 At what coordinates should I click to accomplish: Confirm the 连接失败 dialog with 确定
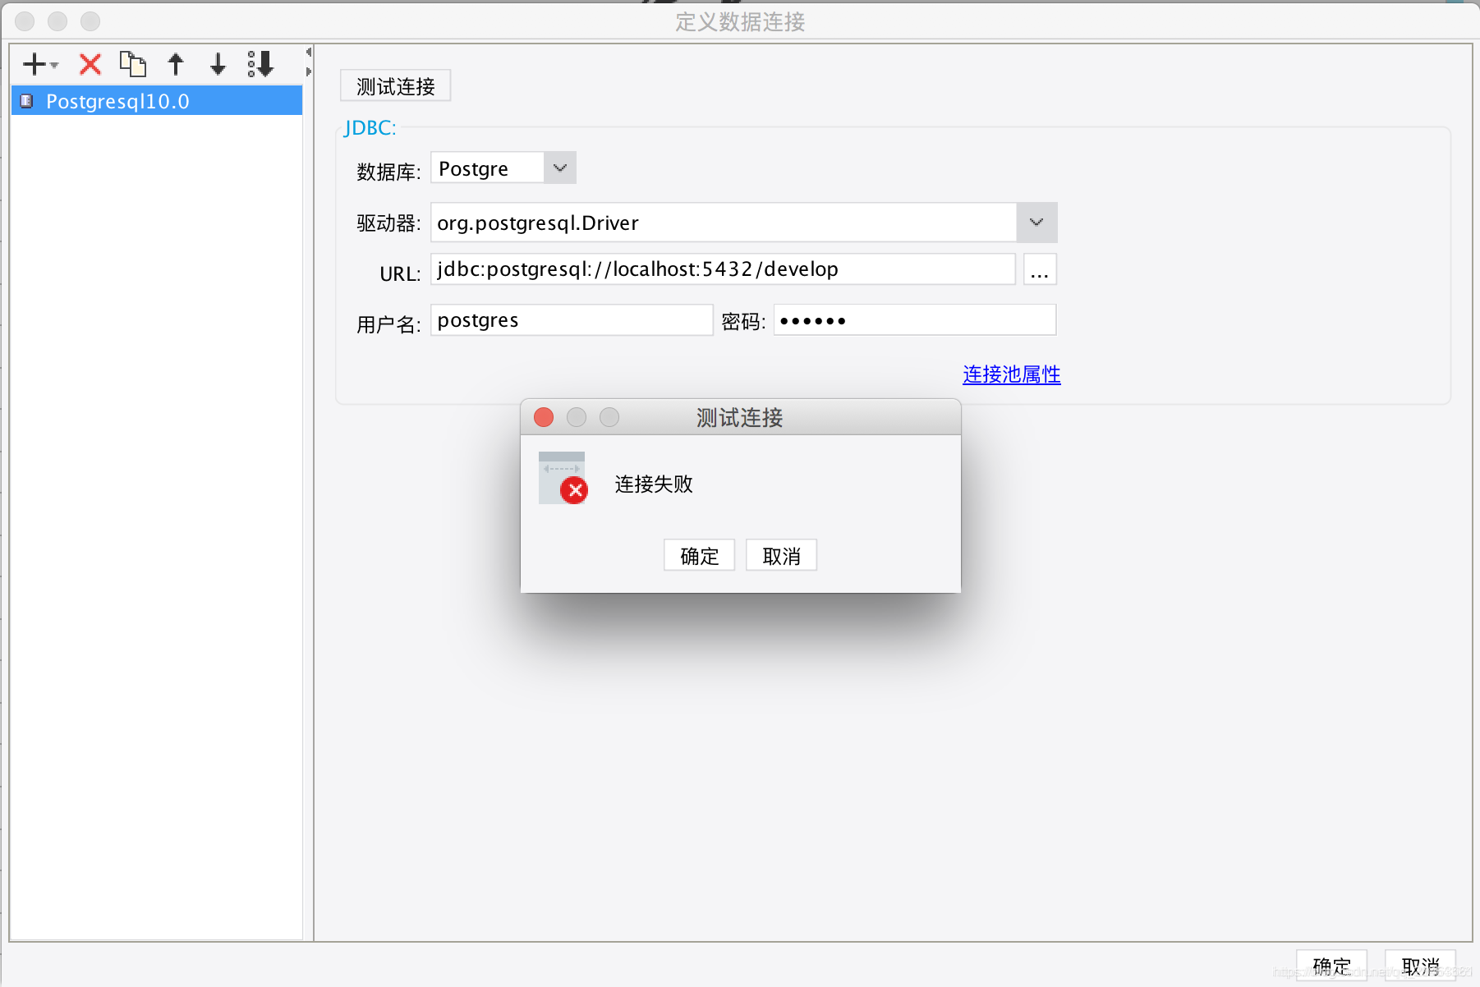point(698,555)
